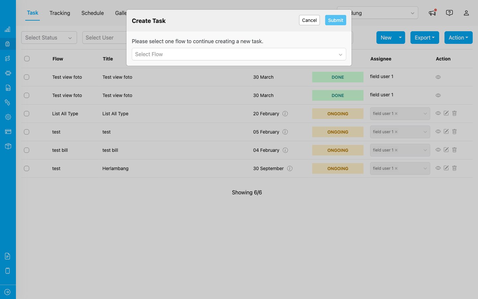Change assignee for List All Type
Image resolution: width=478 pixels, height=299 pixels.
(400, 114)
